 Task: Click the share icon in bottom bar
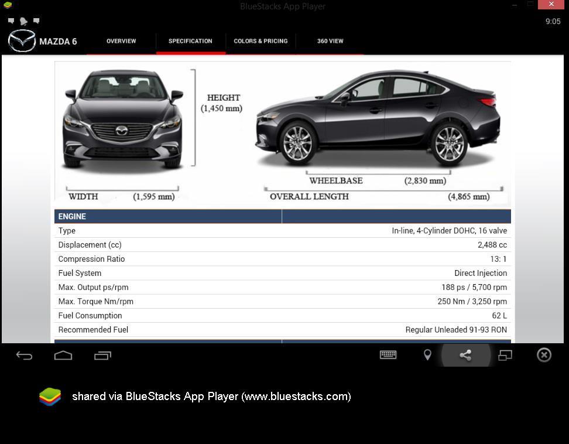465,355
